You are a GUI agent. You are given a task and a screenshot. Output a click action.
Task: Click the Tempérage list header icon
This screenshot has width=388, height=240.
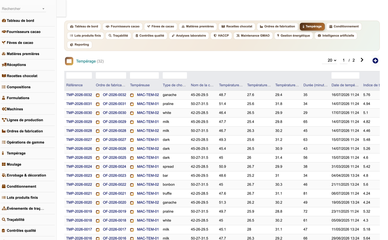click(x=69, y=61)
